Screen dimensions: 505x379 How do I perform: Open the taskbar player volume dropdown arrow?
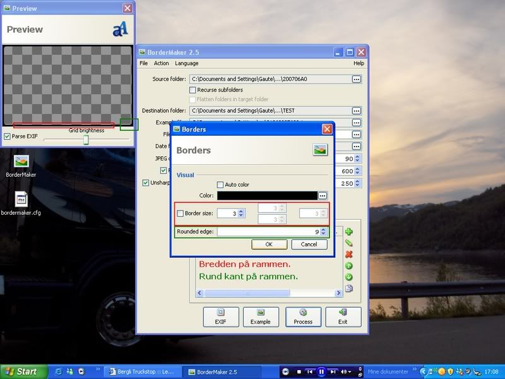[350, 372]
